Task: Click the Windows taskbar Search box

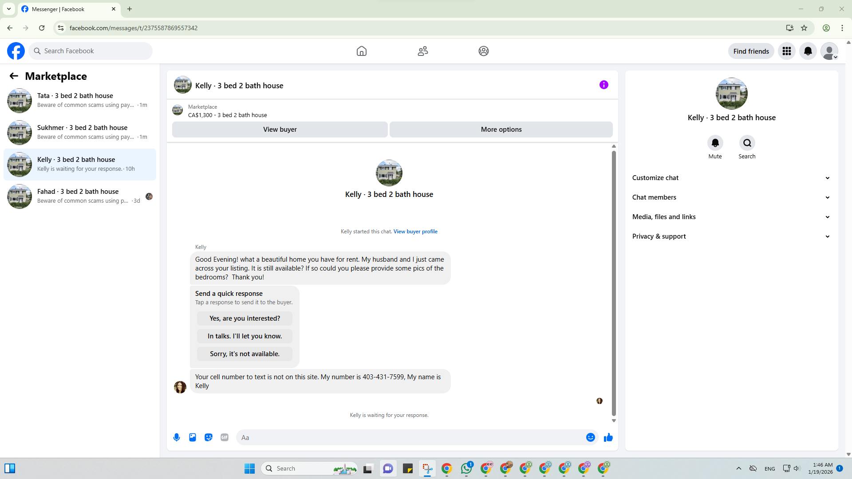Action: click(x=309, y=468)
